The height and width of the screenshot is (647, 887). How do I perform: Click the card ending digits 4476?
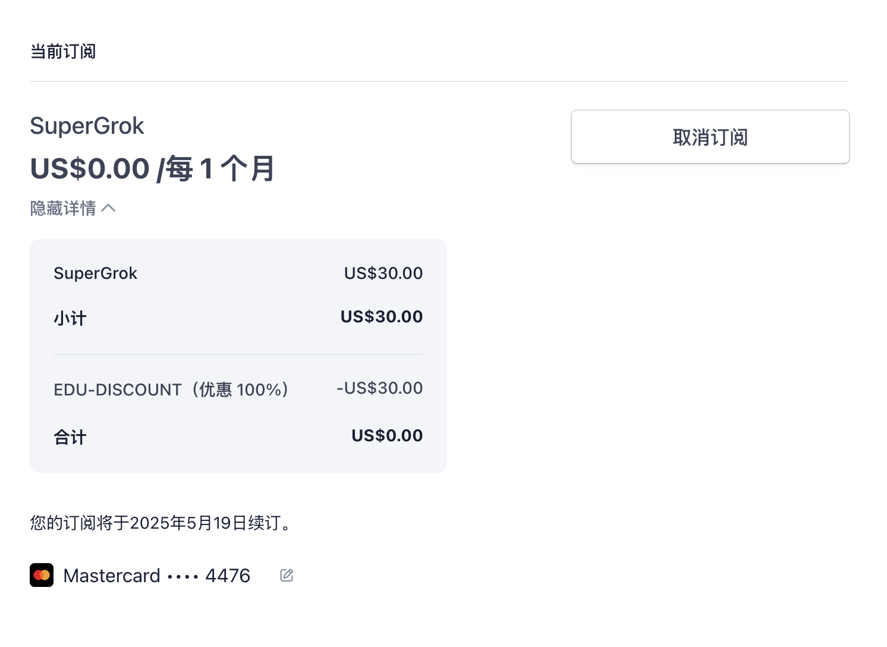228,576
